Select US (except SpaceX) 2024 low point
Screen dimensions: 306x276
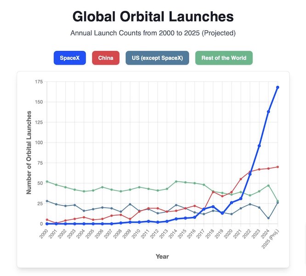click(x=268, y=218)
